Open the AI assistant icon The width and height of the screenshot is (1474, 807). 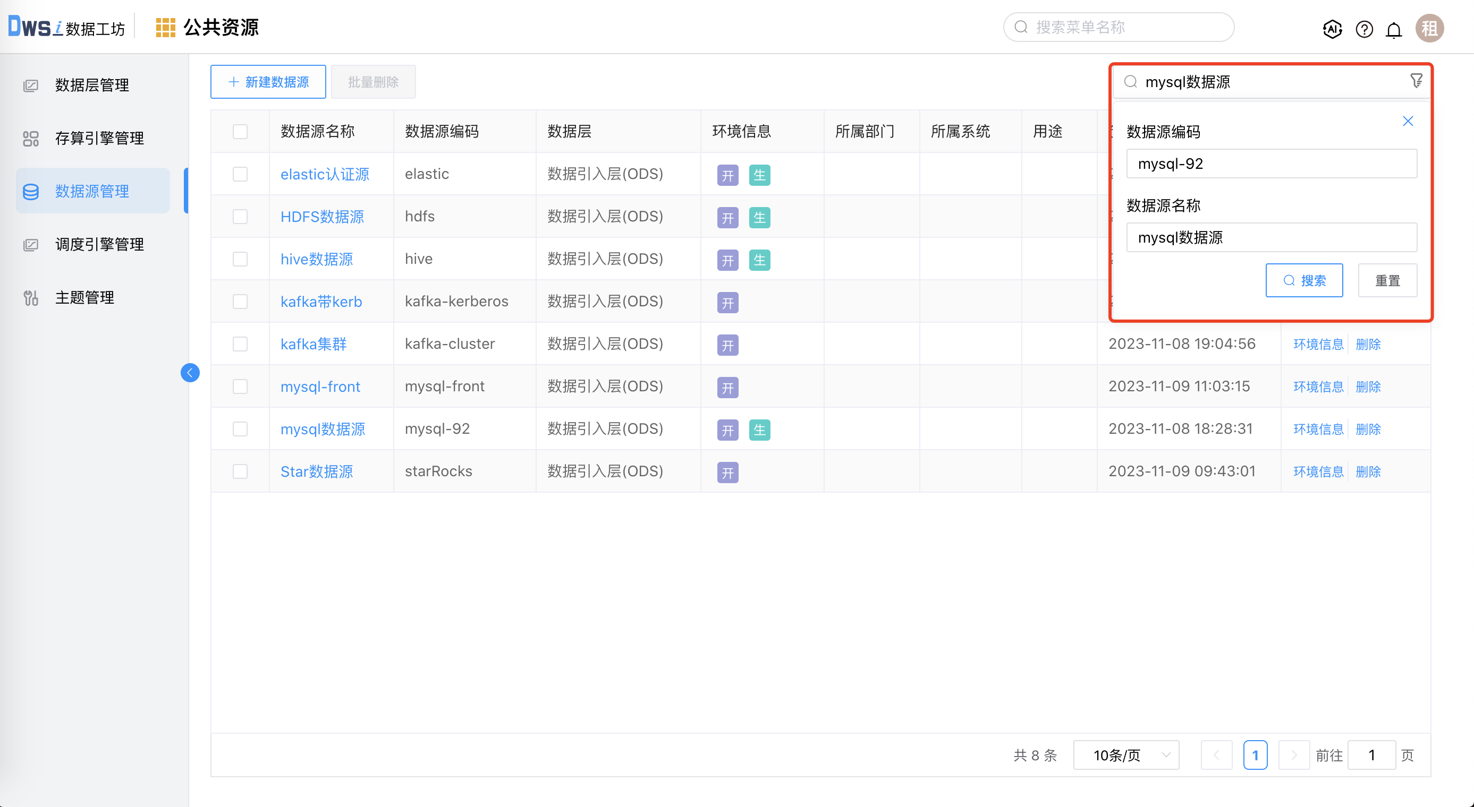pyautogui.click(x=1332, y=29)
